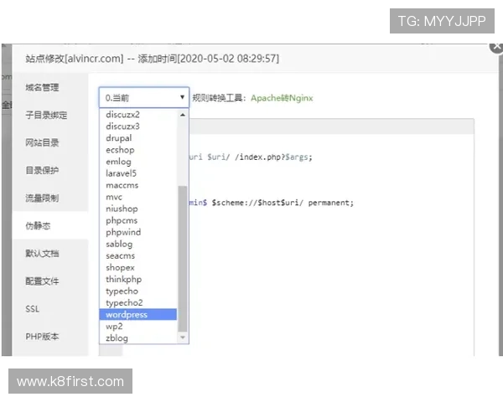Choose discuzx3 rewrite rule option
The width and height of the screenshot is (503, 402).
[122, 126]
